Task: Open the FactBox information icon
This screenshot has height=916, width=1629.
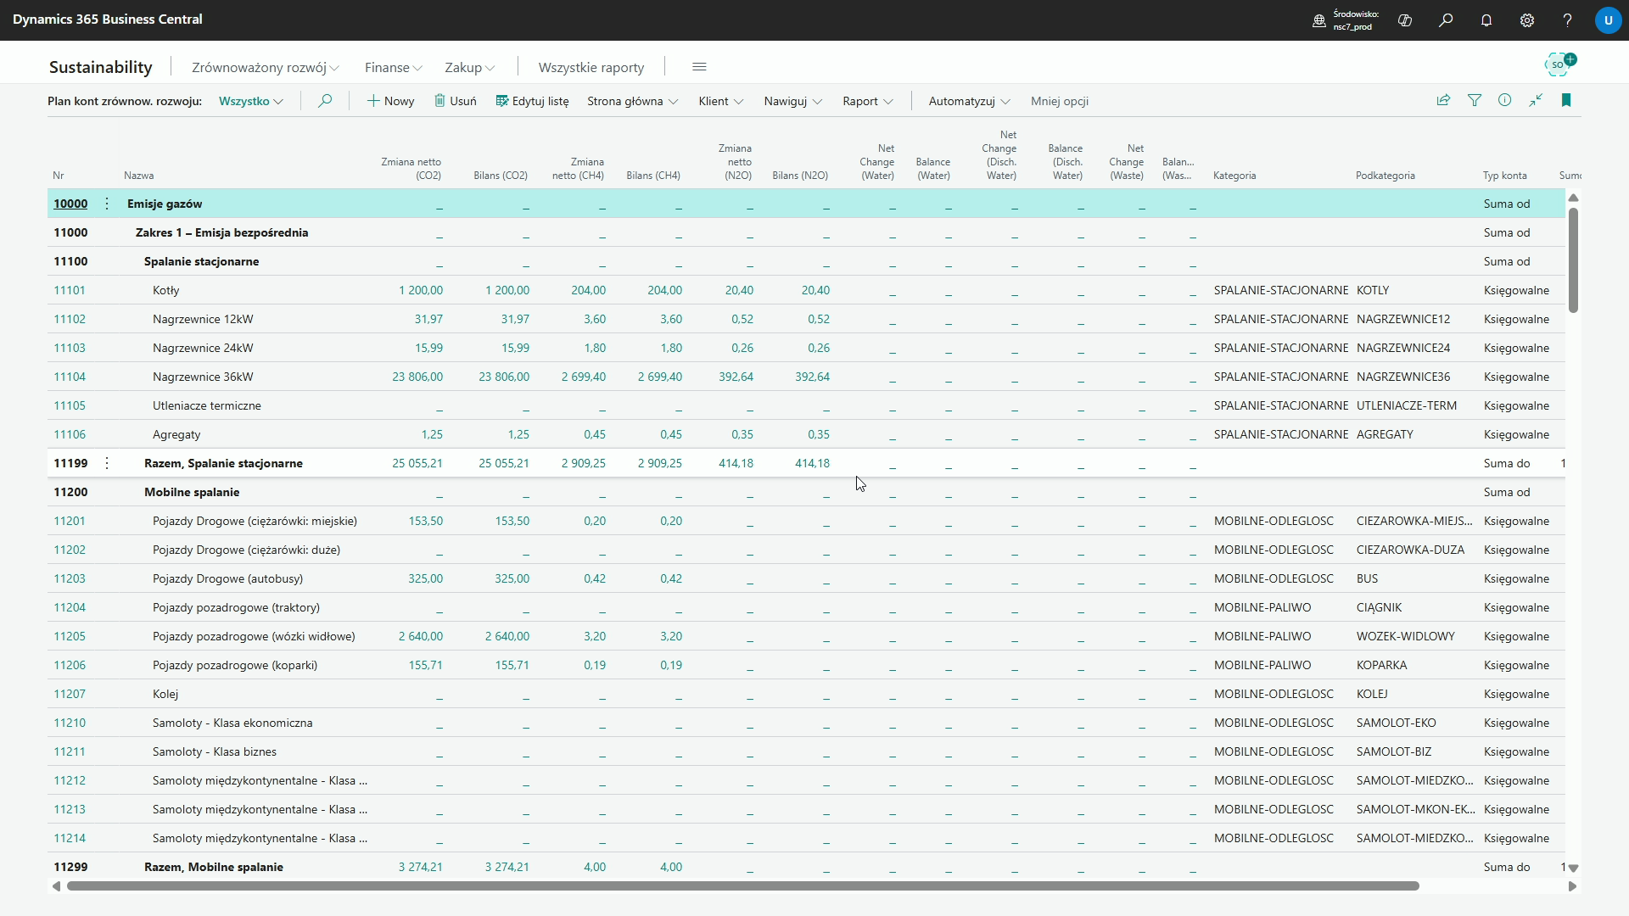Action: click(x=1505, y=100)
